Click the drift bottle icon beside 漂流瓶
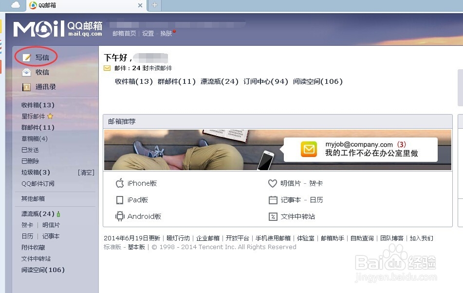 [x=58, y=214]
